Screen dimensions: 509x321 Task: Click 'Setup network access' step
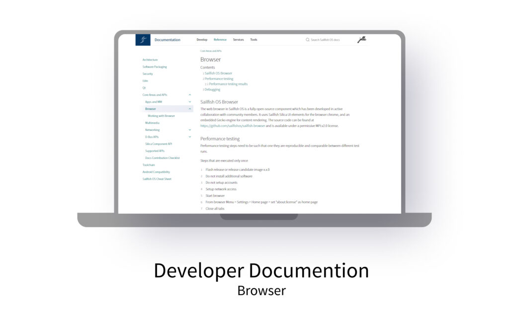(221, 189)
